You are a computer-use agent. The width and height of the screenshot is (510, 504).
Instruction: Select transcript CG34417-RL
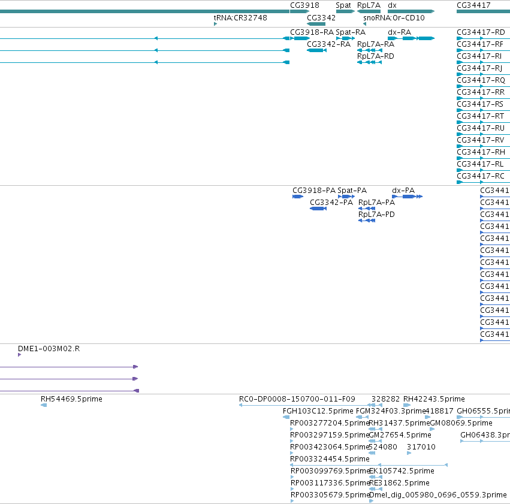[480, 164]
